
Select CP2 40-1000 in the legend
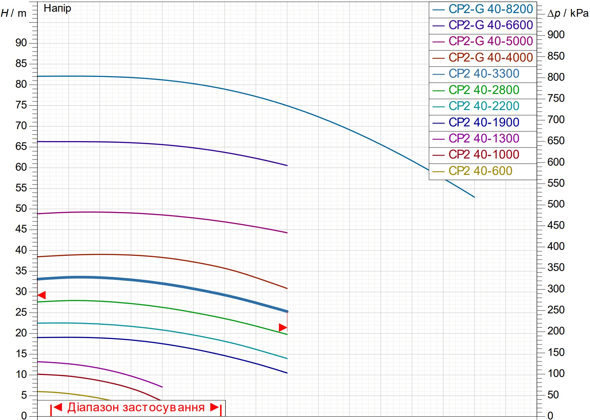coord(483,155)
